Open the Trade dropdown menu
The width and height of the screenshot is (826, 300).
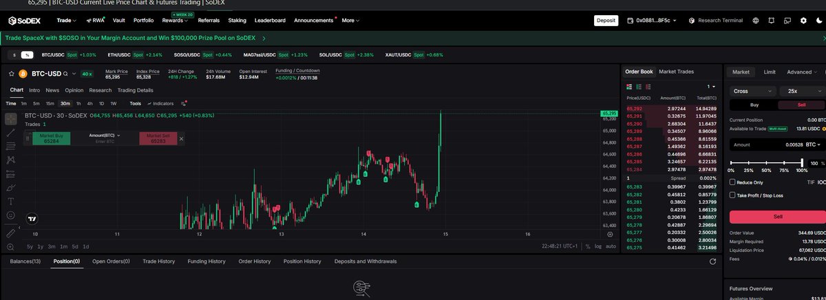(66, 21)
